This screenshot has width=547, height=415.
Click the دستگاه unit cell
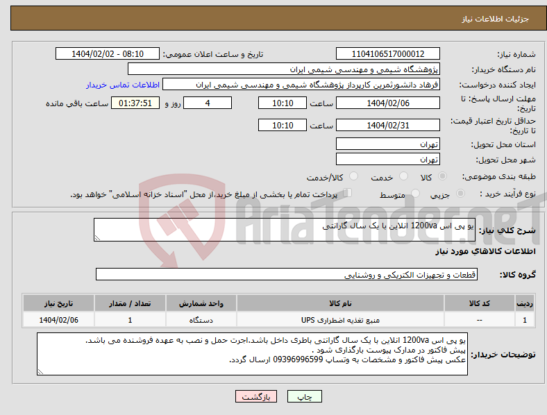coord(201,319)
